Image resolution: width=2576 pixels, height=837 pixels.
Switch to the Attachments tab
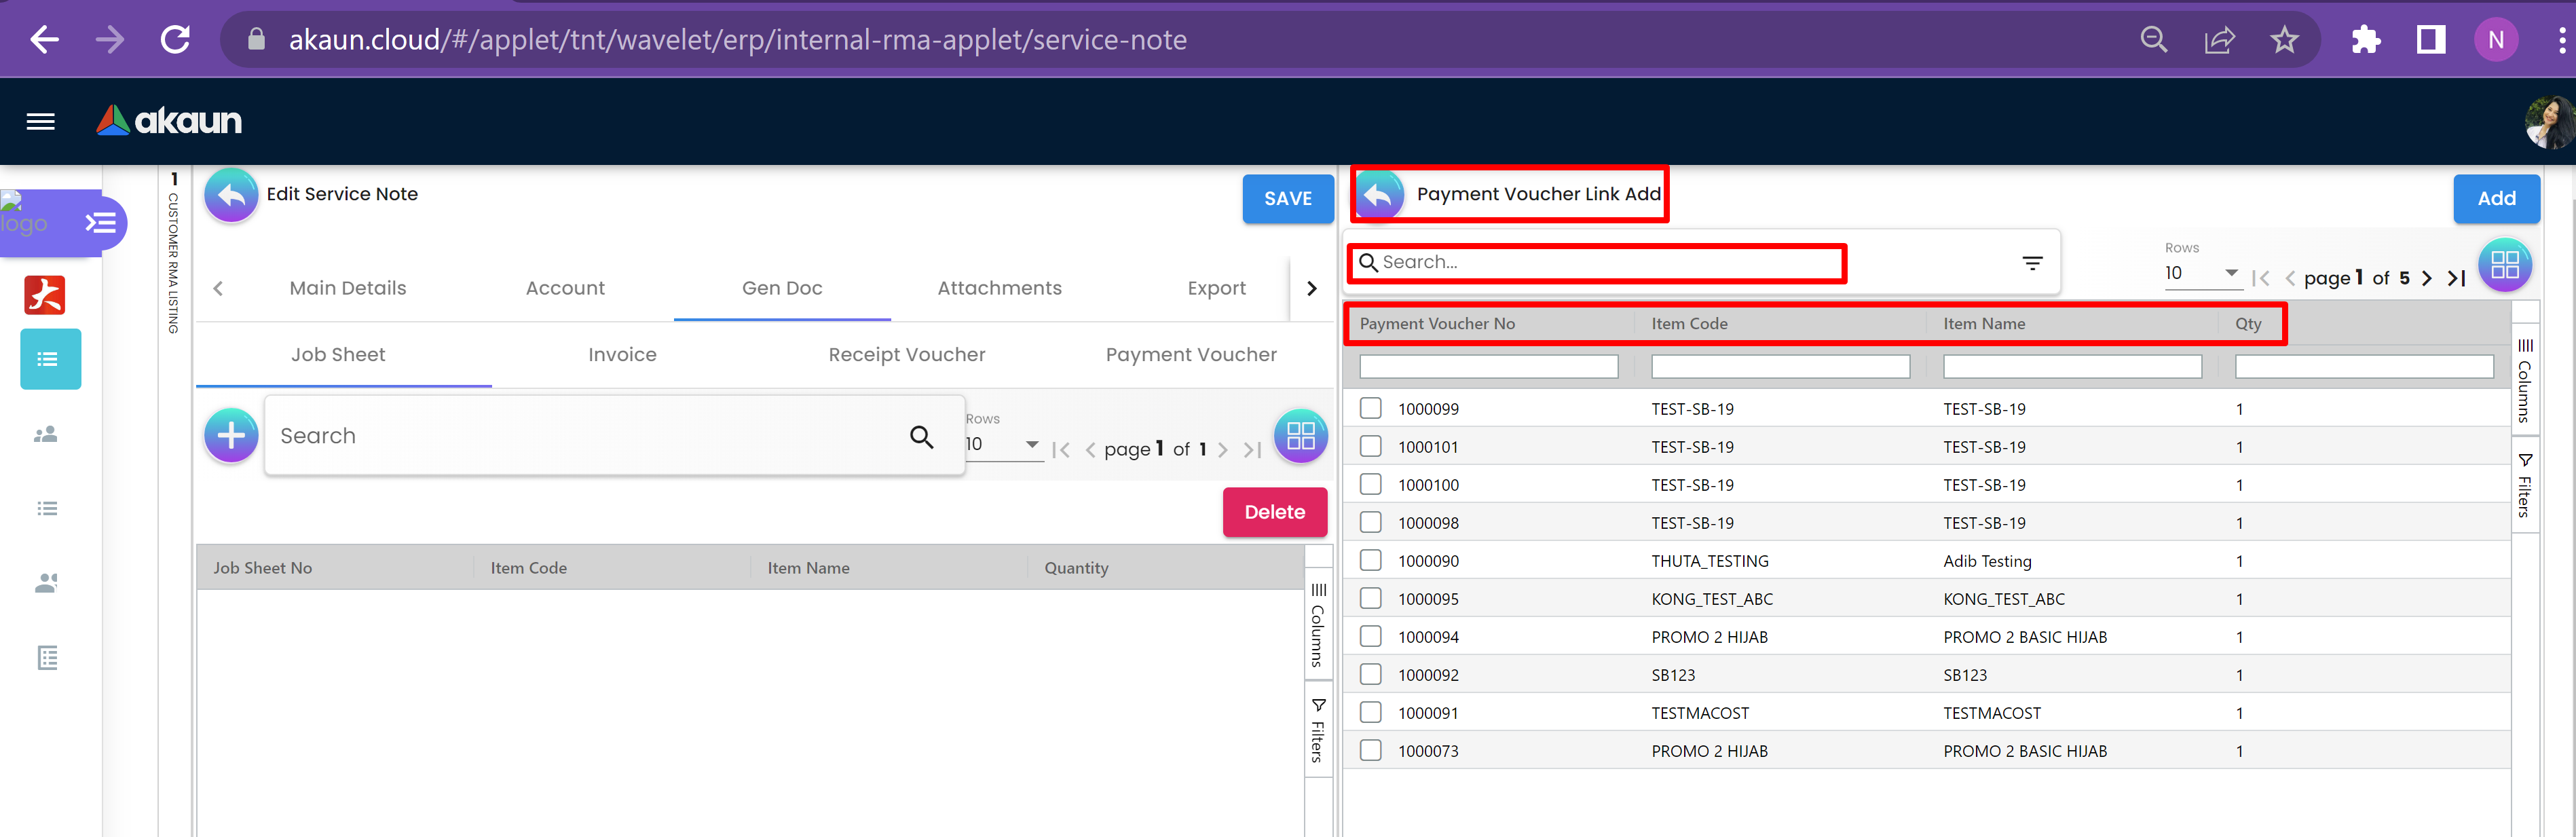[999, 288]
